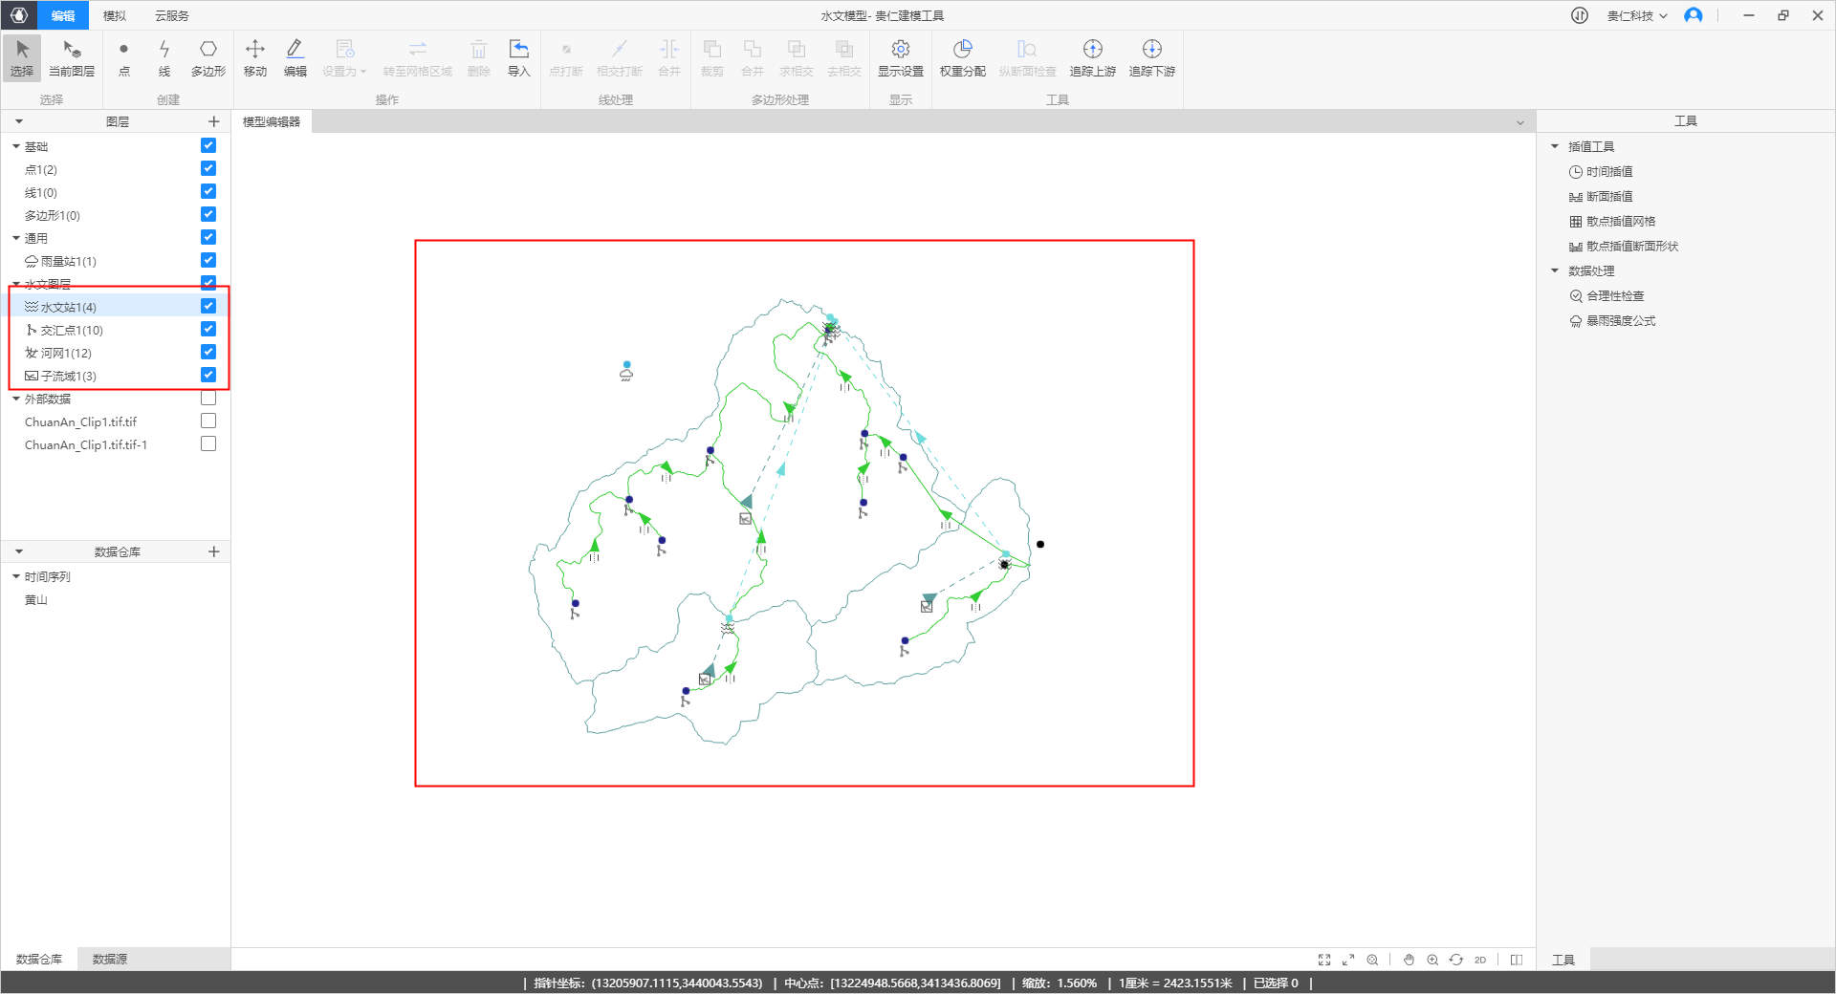Open the 时间插值 tool
This screenshot has width=1836, height=994.
(x=1609, y=172)
